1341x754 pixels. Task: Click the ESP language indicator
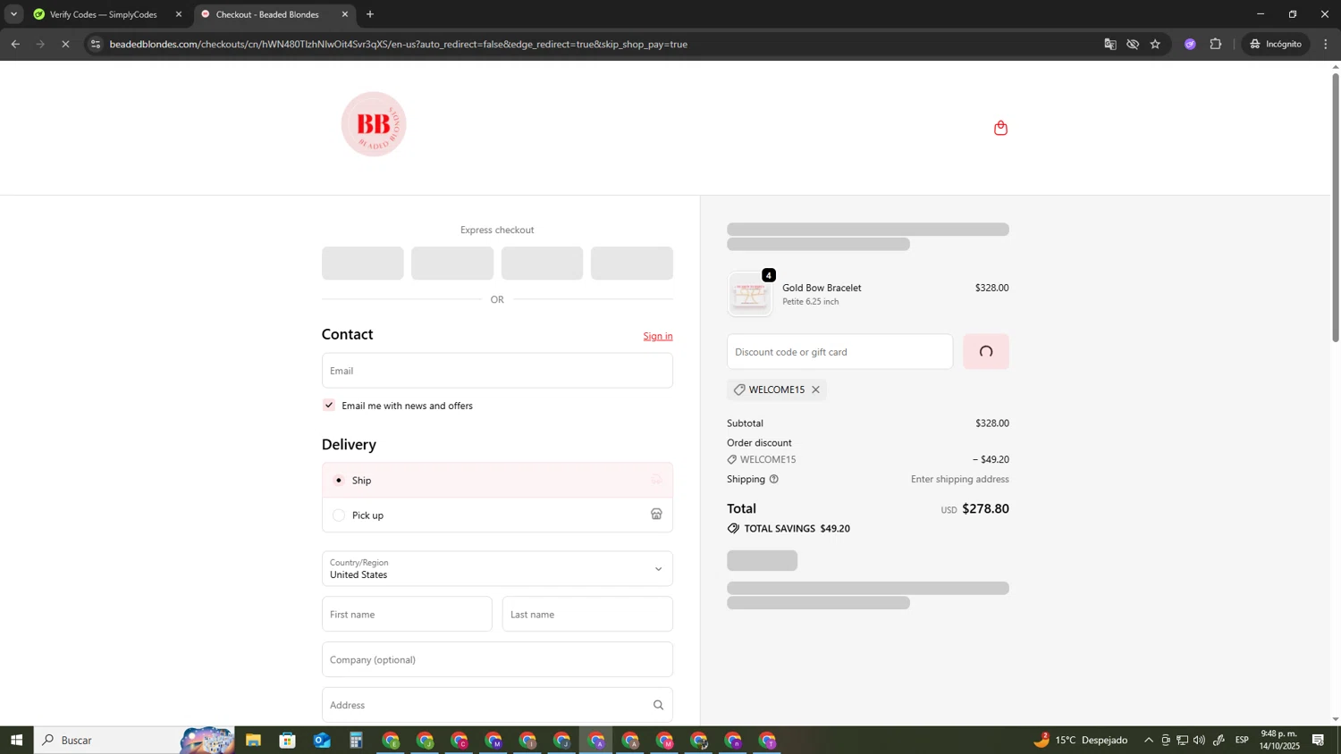tap(1242, 740)
